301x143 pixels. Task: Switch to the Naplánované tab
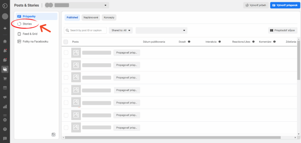click(x=91, y=17)
